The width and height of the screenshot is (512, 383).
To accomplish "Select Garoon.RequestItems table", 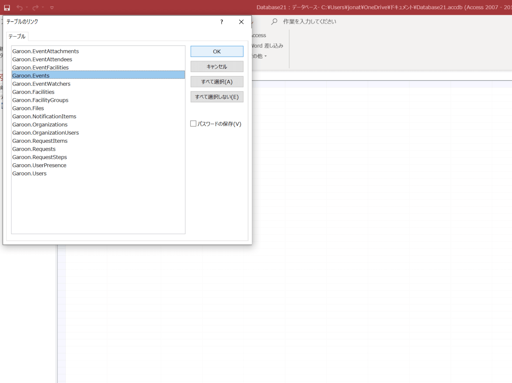I will tap(98, 141).
